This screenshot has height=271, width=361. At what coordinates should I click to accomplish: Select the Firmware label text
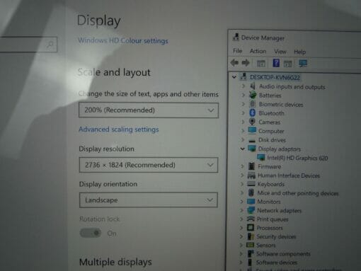click(269, 166)
